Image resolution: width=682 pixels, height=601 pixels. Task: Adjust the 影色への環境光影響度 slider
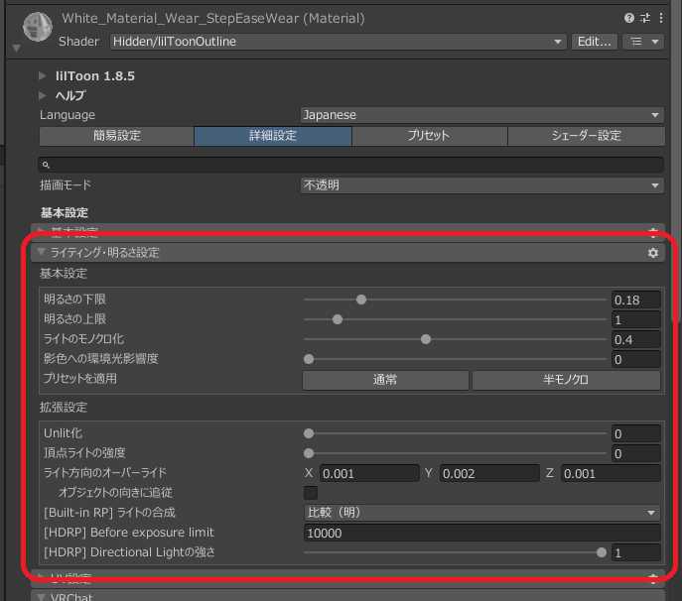click(x=455, y=359)
